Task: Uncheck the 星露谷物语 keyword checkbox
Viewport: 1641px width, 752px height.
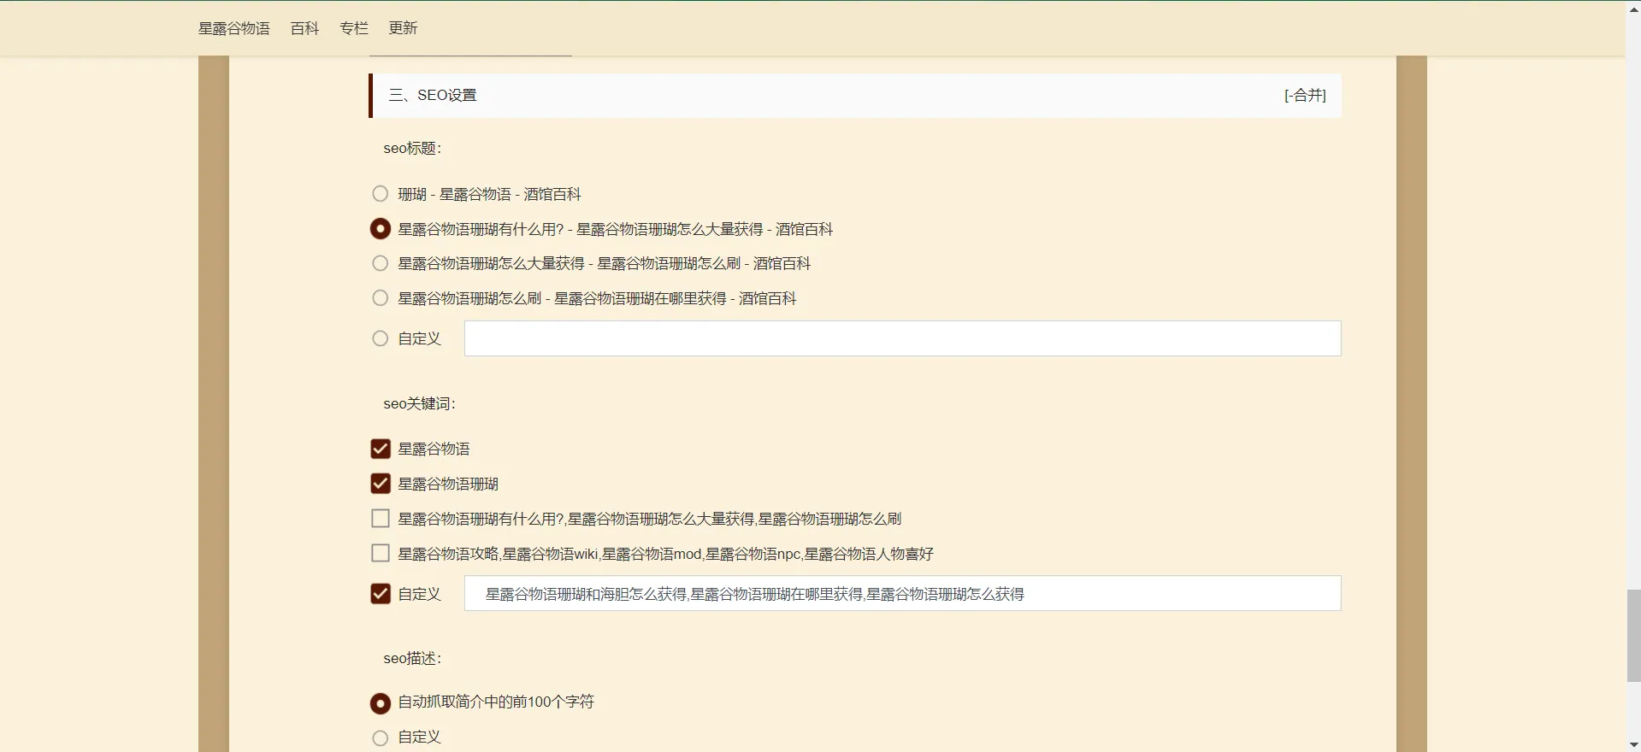Action: tap(381, 449)
